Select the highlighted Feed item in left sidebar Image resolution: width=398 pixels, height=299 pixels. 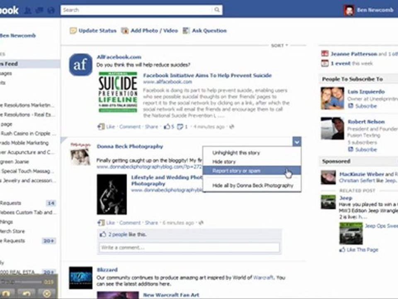click(30, 64)
